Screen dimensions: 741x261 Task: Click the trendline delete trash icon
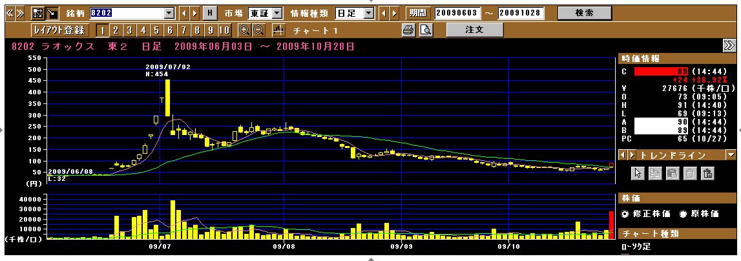[690, 174]
